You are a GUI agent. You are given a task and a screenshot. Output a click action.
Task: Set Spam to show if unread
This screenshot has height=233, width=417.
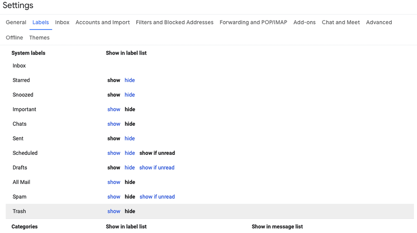coord(157,197)
